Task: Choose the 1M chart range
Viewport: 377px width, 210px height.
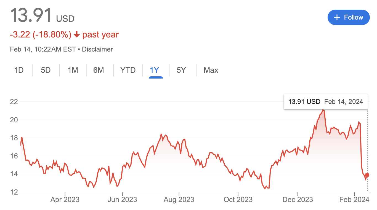Action: 73,70
